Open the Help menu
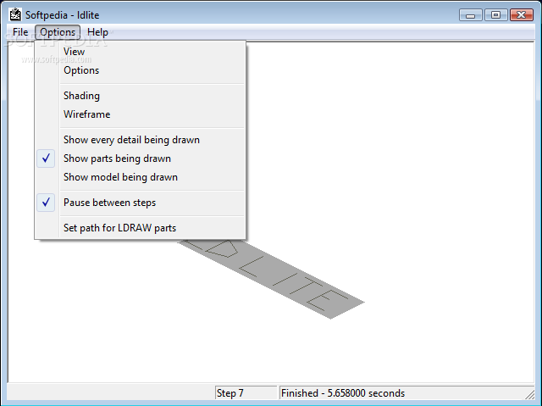 97,32
